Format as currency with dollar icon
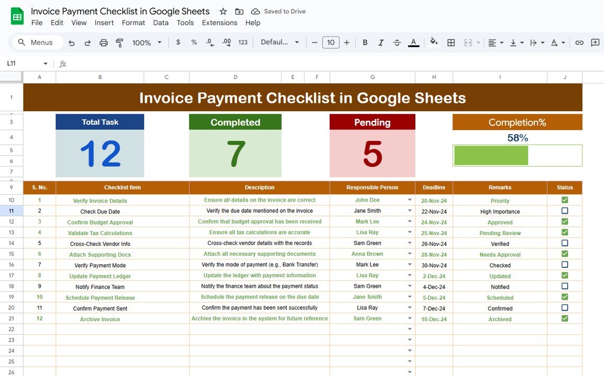 (x=178, y=42)
